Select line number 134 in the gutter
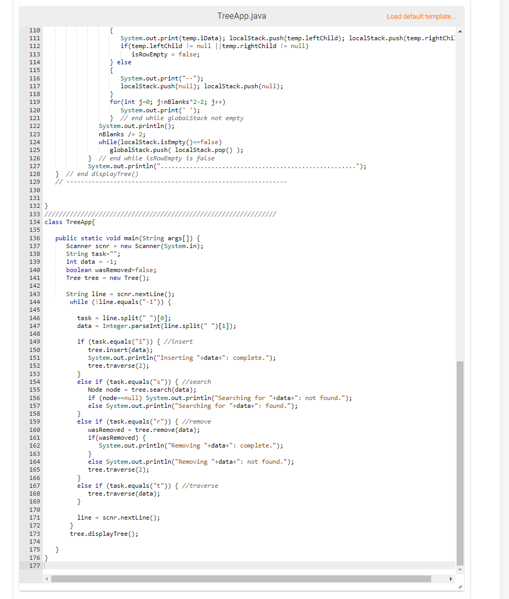 pos(34,221)
